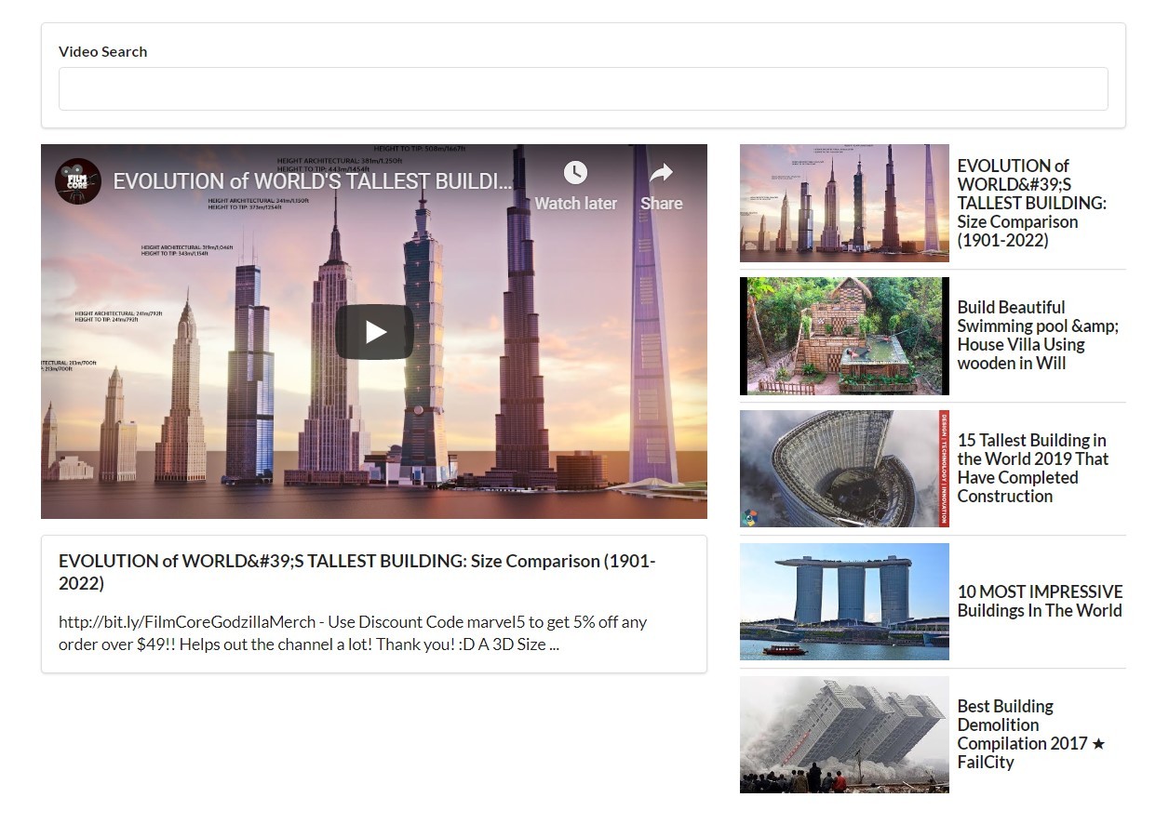Open '10 MOST IMPRESSIVE Buildings In The World'
The width and height of the screenshot is (1169, 837).
(x=1040, y=601)
